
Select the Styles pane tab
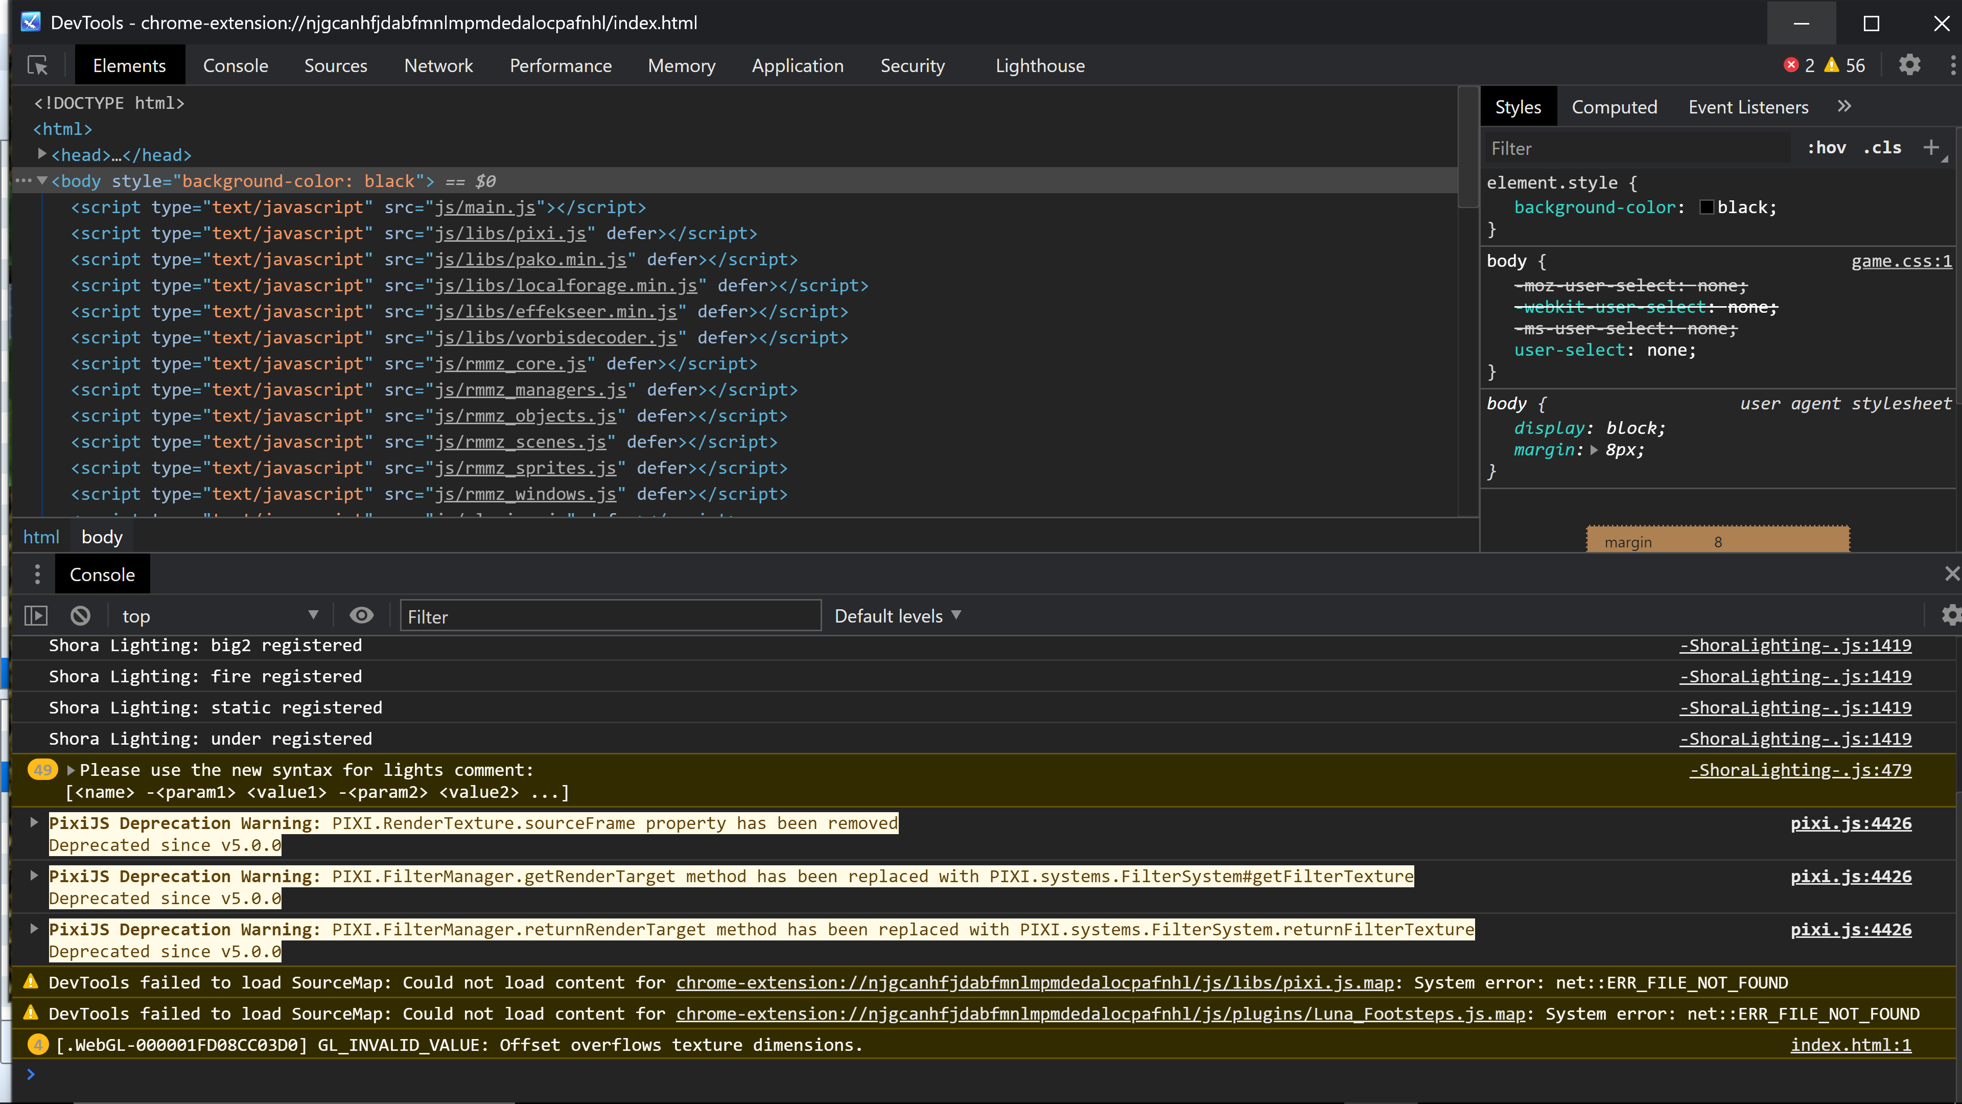(x=1518, y=107)
